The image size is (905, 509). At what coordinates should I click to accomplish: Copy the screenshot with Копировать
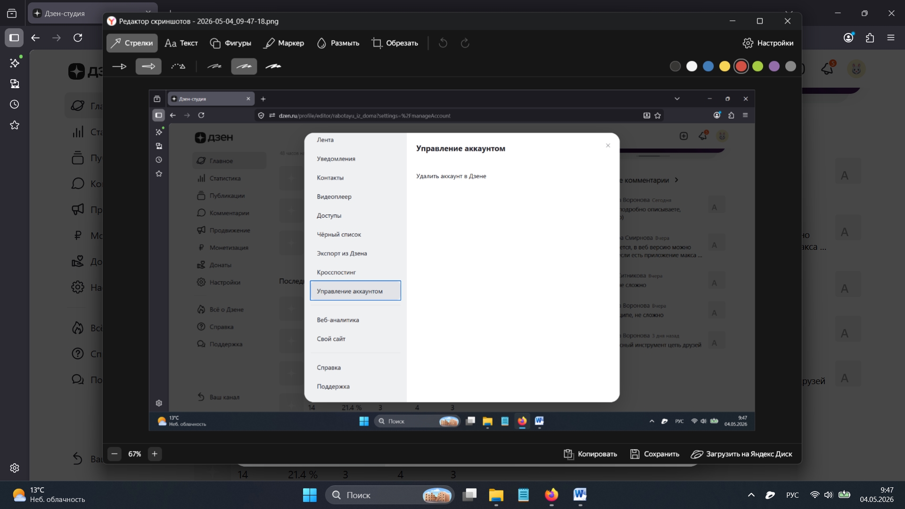tap(590, 454)
